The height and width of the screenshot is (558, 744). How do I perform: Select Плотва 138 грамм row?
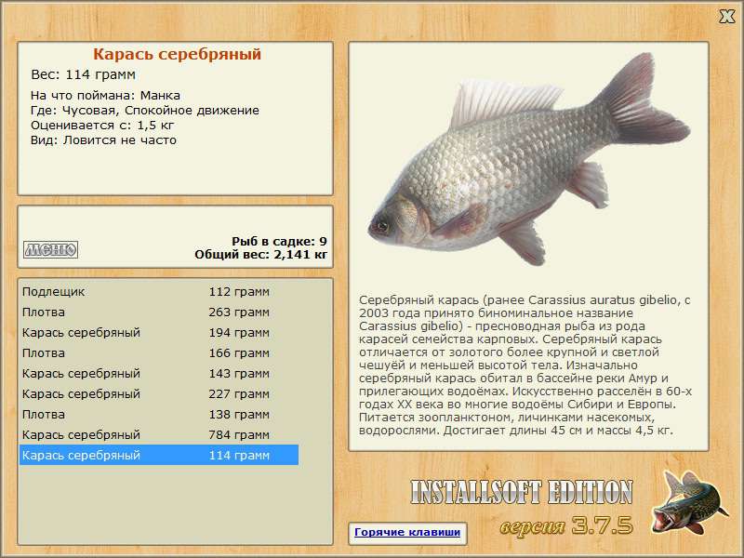(x=159, y=414)
